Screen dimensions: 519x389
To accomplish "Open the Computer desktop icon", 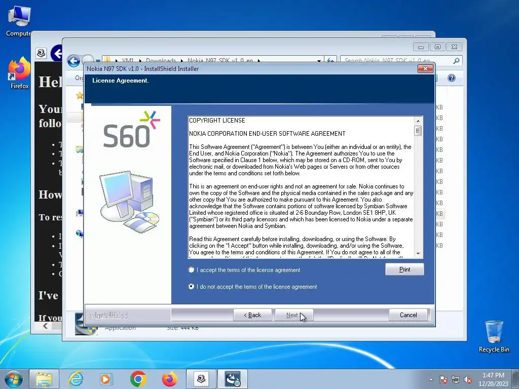I will (x=19, y=21).
